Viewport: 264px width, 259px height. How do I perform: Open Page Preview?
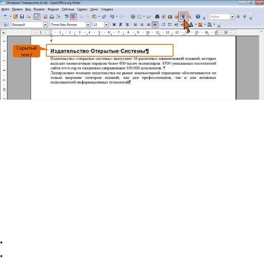(58, 17)
